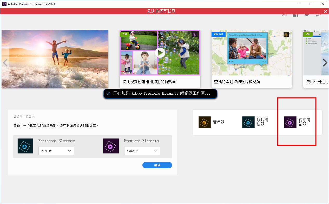Confirm with the 确认 button
The width and height of the screenshot is (329, 204).
click(x=157, y=165)
